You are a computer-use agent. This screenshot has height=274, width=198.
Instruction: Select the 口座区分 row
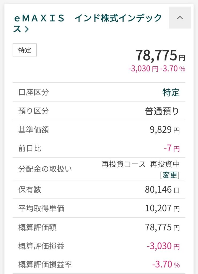[x=99, y=92]
